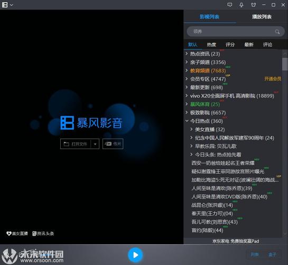Click the media list vertical scrollbar thumb
Image resolution: width=288 pixels, height=265 pixels.
click(x=285, y=64)
